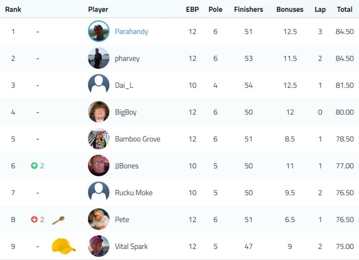
Task: Select Rucku Moke's default silhouette avatar
Action: tap(99, 192)
